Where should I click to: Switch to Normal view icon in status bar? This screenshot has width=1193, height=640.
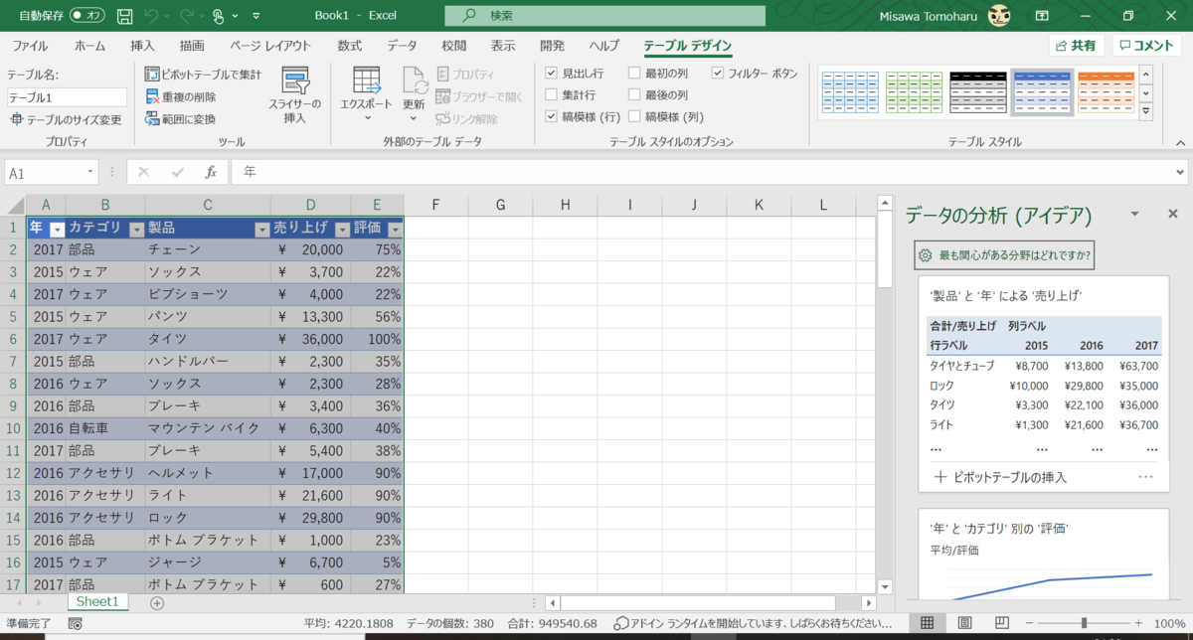pos(927,623)
